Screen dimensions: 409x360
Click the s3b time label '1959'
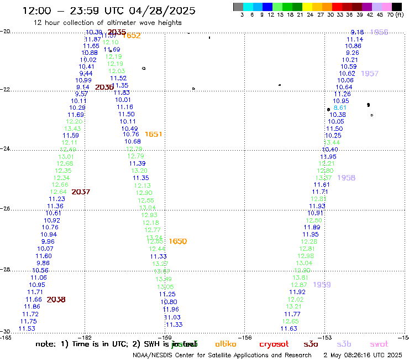(322, 285)
